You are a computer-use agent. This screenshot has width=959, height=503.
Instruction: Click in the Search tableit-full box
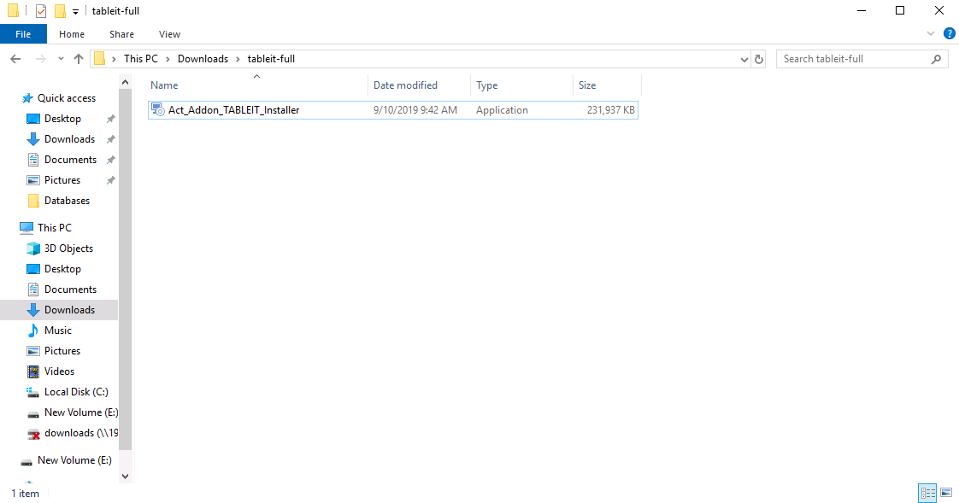[855, 59]
